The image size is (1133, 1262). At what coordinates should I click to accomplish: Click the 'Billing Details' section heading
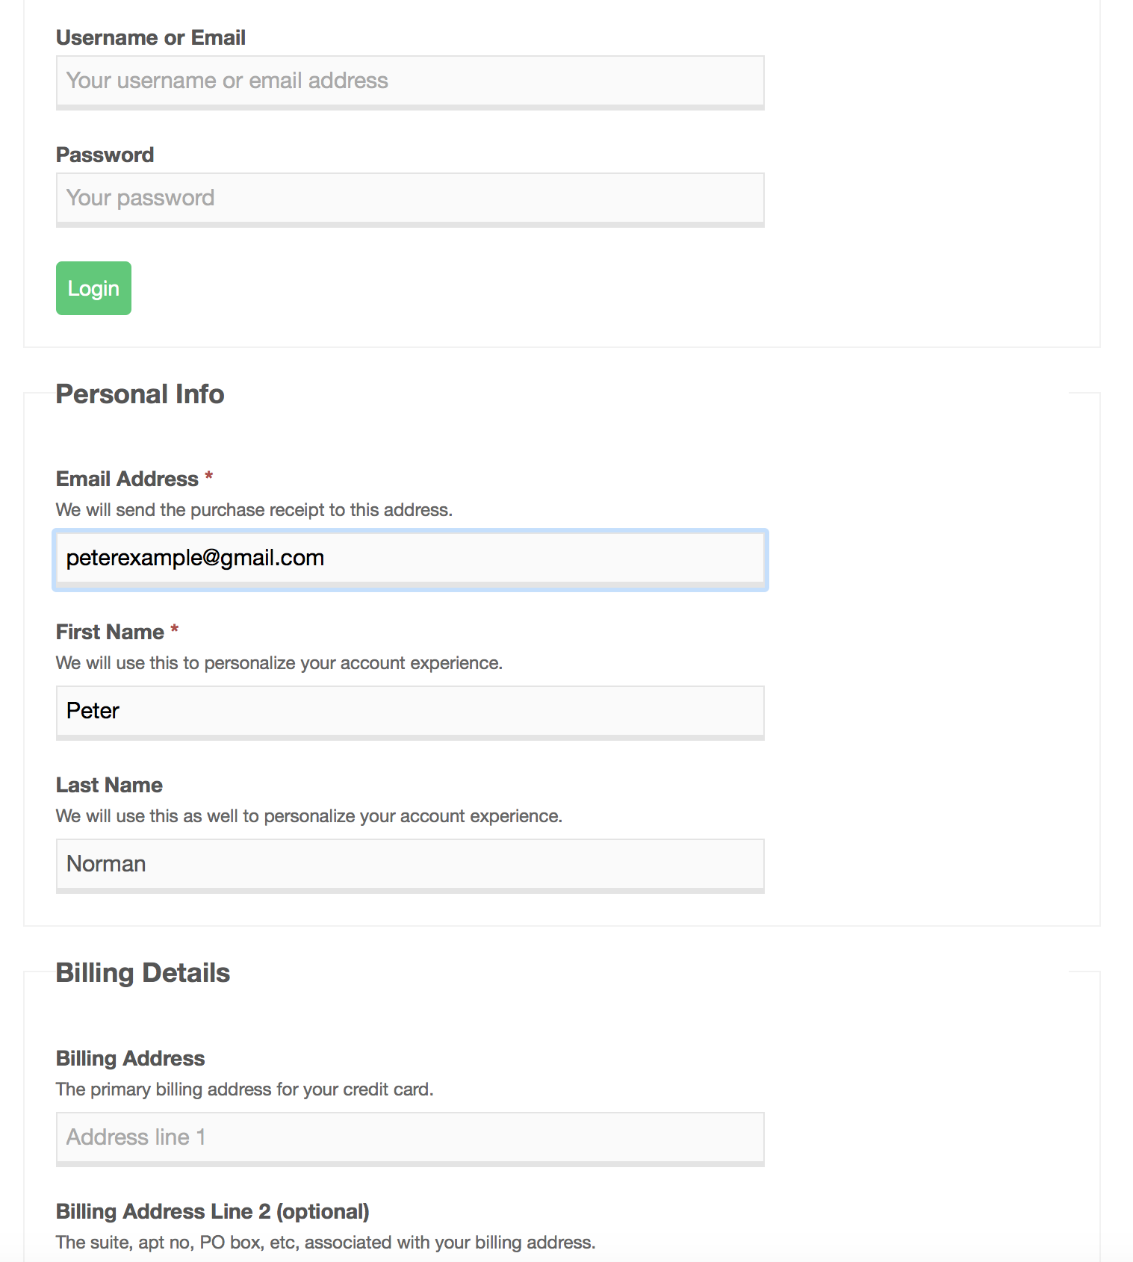(143, 972)
